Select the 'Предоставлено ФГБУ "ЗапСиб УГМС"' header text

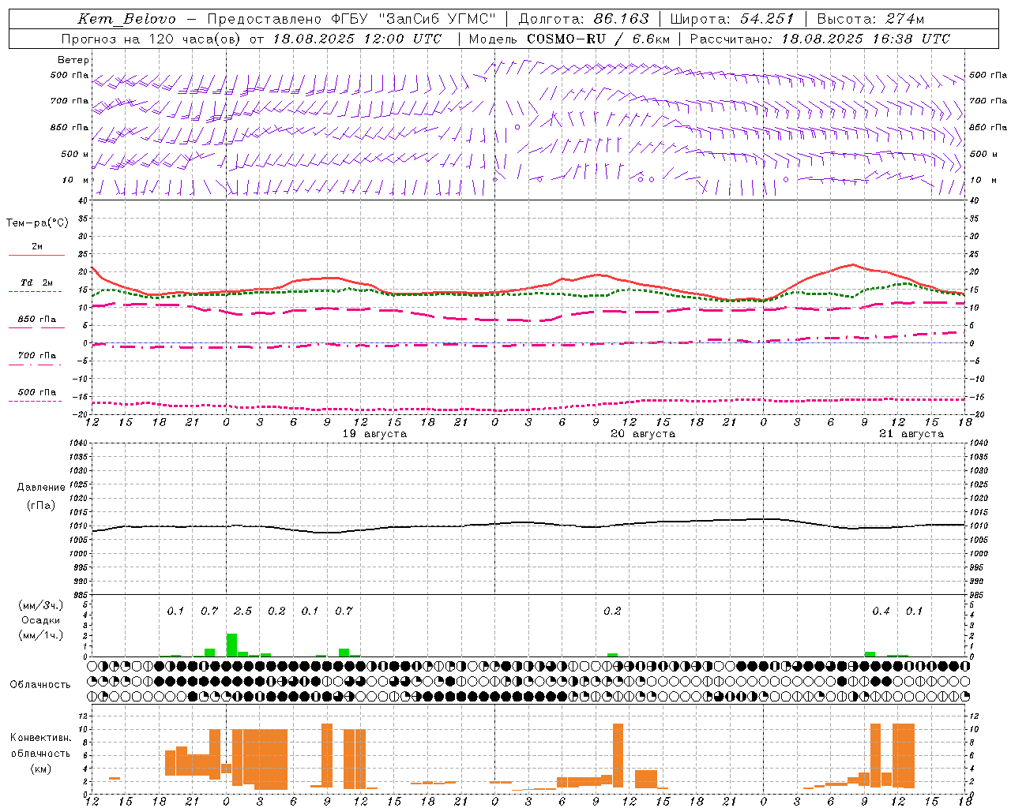click(x=351, y=19)
